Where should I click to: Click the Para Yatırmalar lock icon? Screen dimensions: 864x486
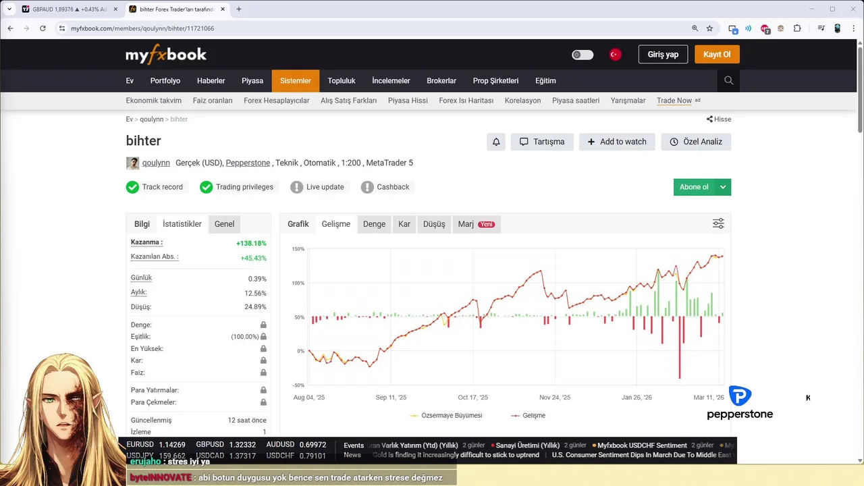[263, 390]
